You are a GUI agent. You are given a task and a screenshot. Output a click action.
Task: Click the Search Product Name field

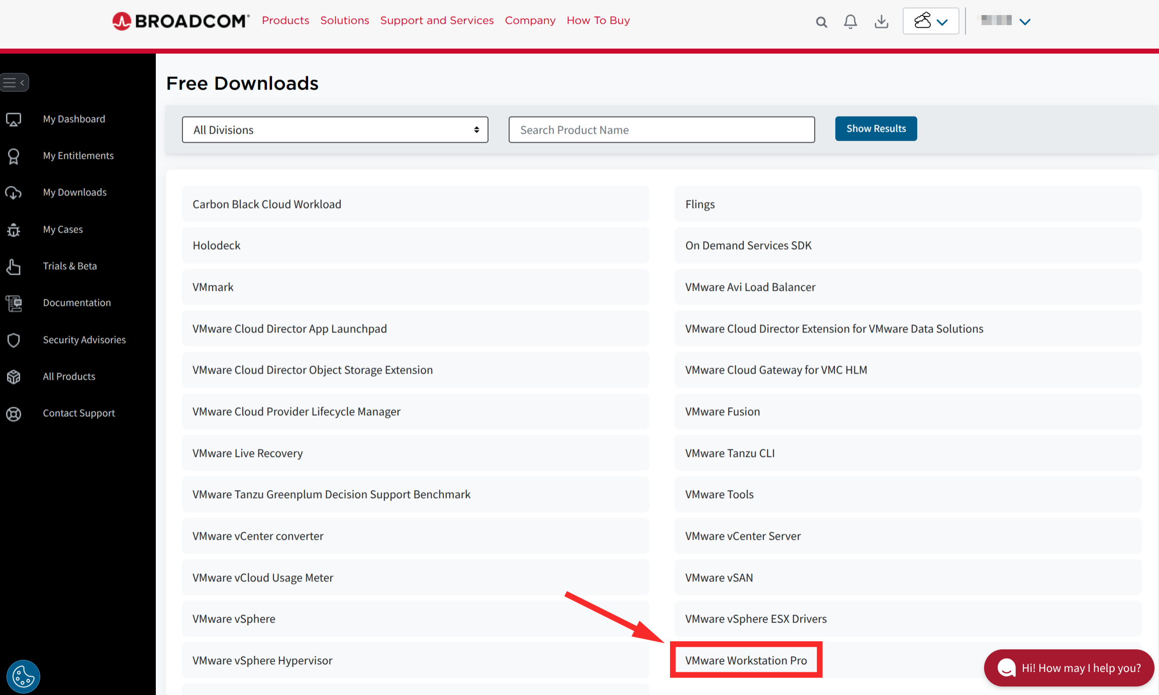click(x=661, y=130)
